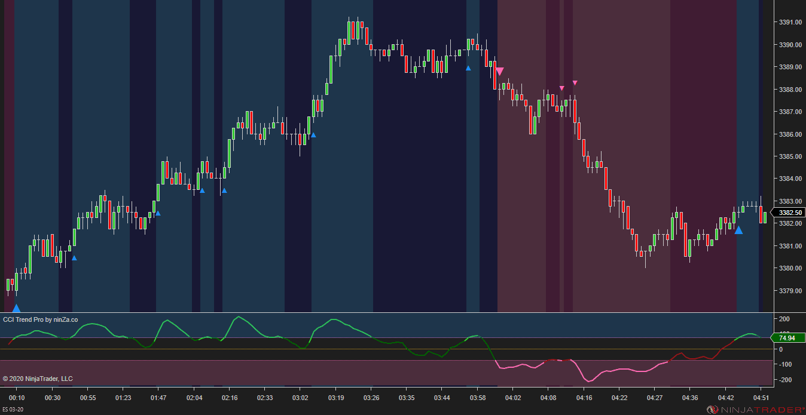Viewport: 806px width, 415px height.
Task: Click the 02:16 time axis label
Action: point(230,398)
